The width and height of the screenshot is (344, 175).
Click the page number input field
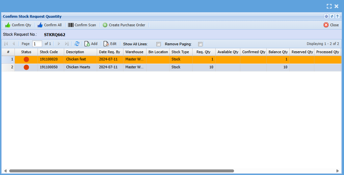coord(37,44)
